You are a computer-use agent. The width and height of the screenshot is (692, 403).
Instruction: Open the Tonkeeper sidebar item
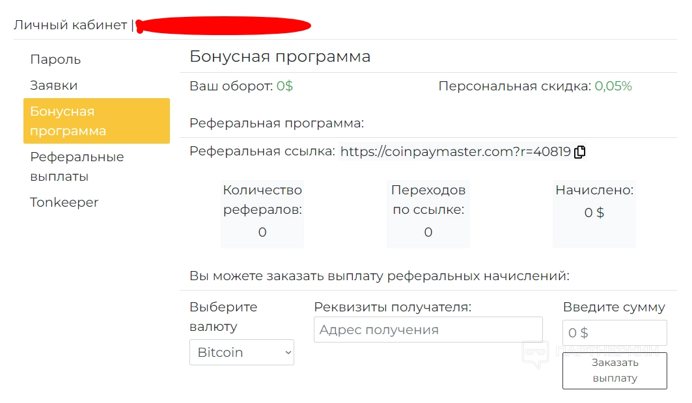tap(64, 202)
